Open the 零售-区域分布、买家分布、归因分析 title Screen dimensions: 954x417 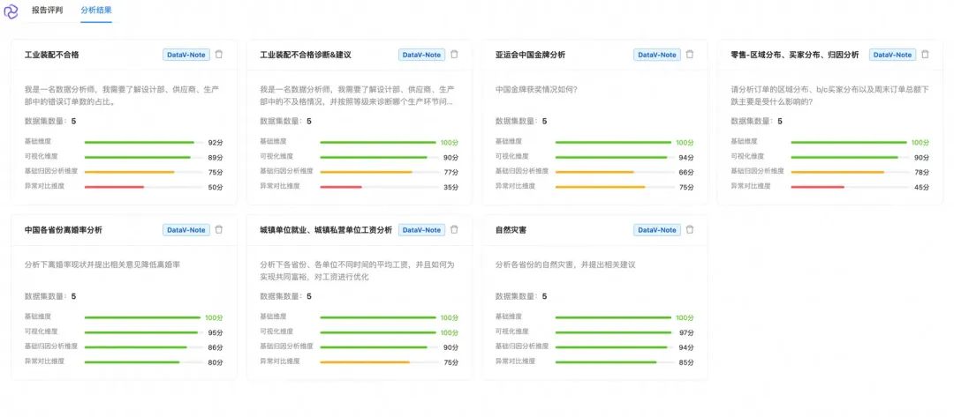[794, 55]
